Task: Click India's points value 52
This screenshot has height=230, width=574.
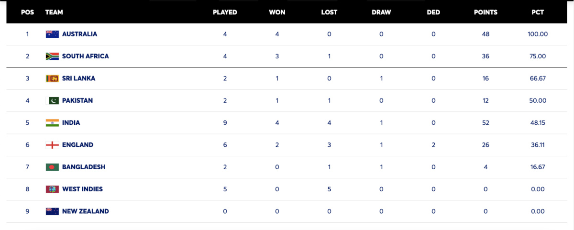Action: coord(486,122)
